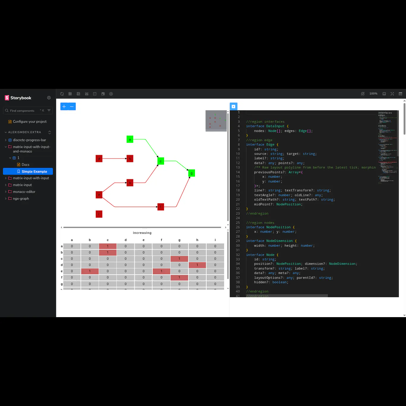
Task: Click the Storybook logo link
Action: point(18,98)
